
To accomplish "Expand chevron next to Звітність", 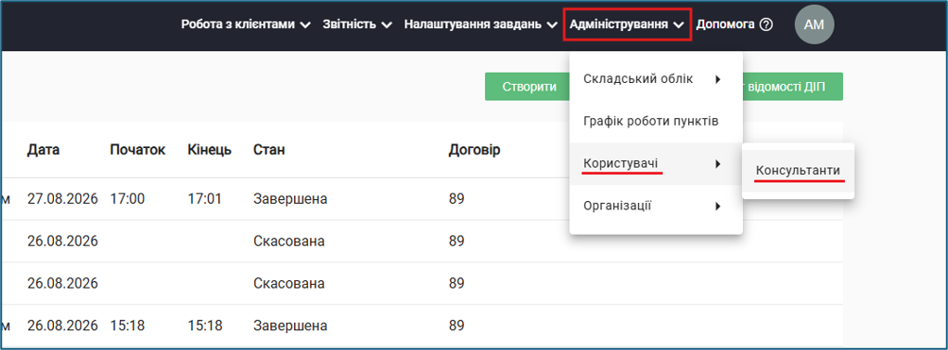I will pos(387,25).
